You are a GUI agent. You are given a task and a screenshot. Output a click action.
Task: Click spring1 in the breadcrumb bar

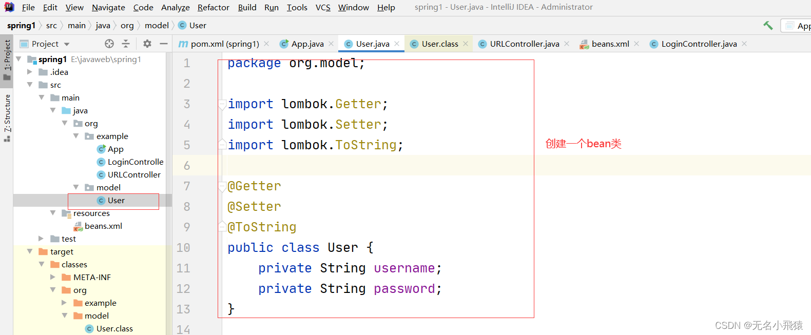21,25
